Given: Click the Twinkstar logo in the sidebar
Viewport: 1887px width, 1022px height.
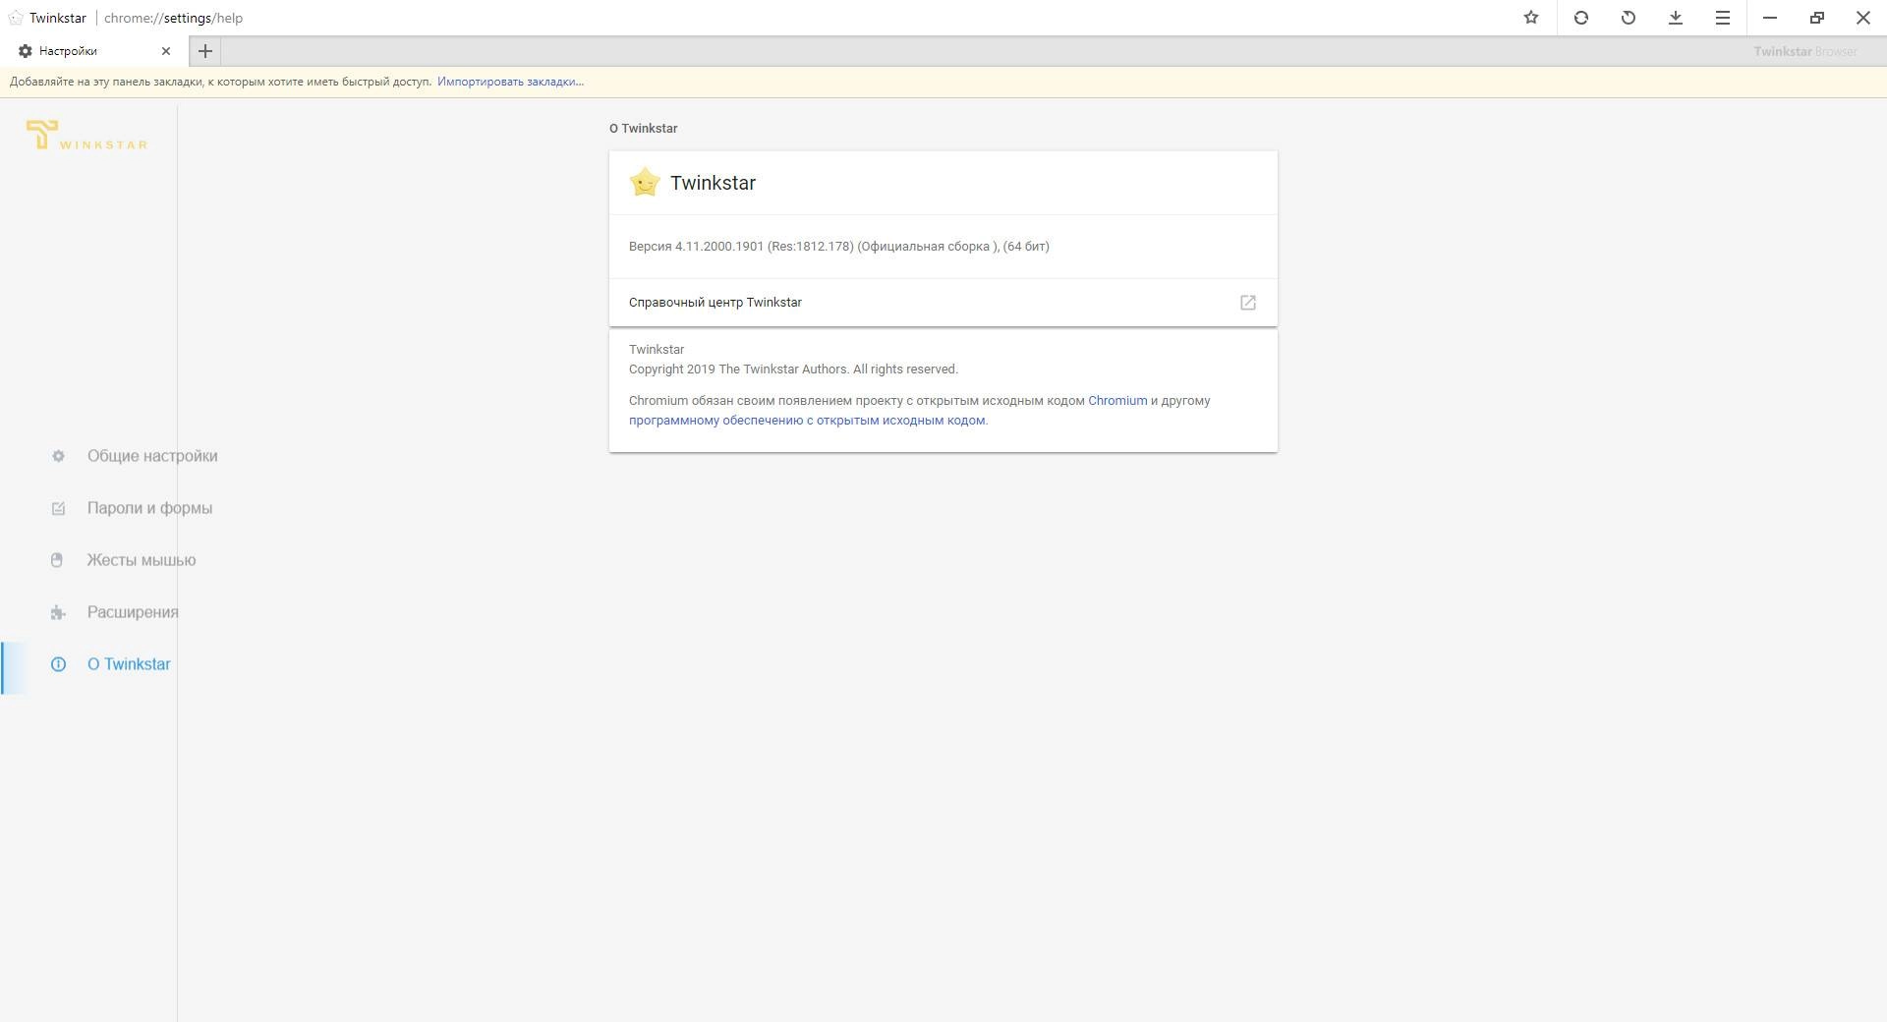Looking at the screenshot, I should [86, 136].
